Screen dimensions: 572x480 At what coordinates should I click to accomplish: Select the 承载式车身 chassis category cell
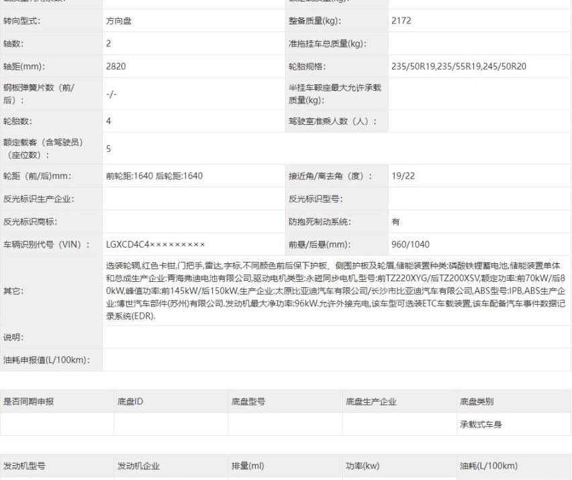point(481,424)
